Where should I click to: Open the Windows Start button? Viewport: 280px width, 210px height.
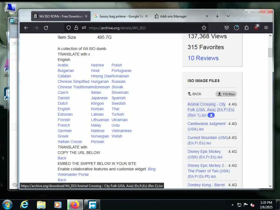7,205
